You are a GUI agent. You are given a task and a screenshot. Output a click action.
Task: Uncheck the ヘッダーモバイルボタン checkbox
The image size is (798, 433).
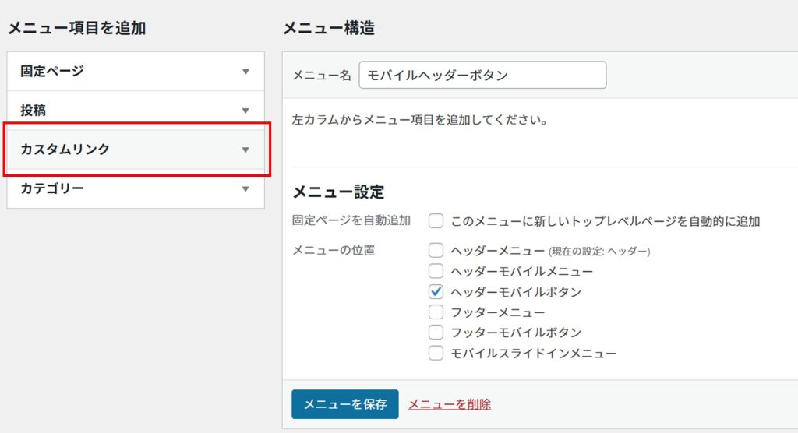436,292
